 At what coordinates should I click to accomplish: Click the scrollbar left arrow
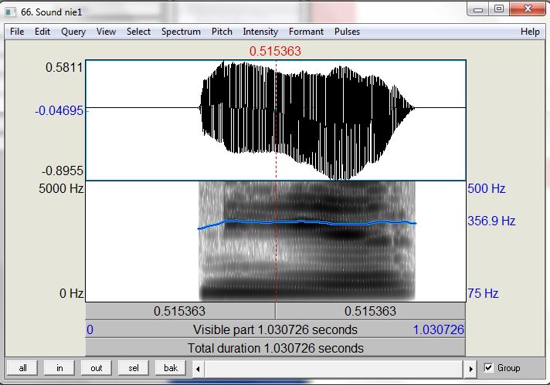(x=198, y=369)
